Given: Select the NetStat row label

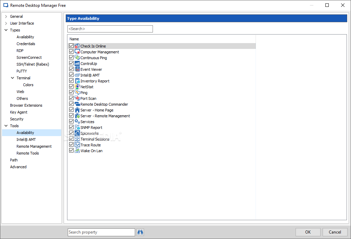Looking at the screenshot, I should pos(87,87).
